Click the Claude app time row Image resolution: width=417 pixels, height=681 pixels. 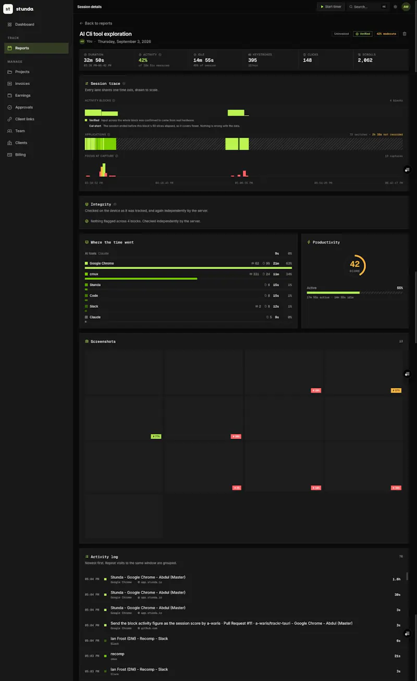pyautogui.click(x=188, y=319)
